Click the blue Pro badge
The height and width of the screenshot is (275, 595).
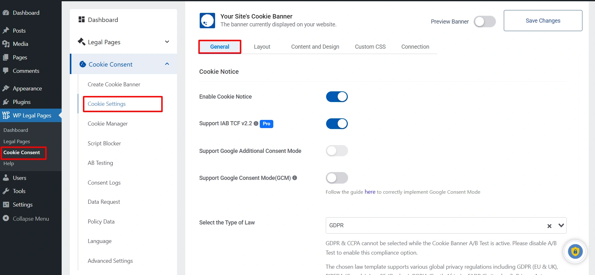(266, 124)
